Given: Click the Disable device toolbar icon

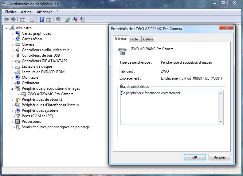Looking at the screenshot, I should (x=82, y=20).
